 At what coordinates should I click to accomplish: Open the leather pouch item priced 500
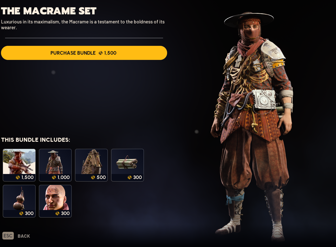click(91, 165)
